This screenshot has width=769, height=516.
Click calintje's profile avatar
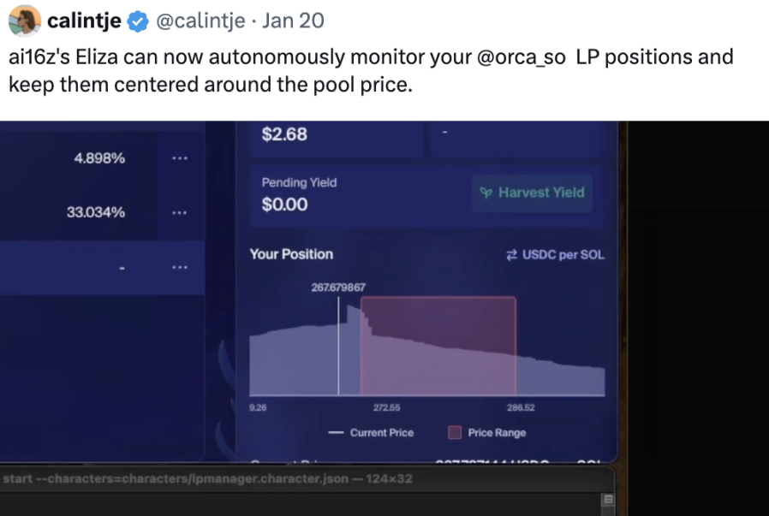(24, 21)
